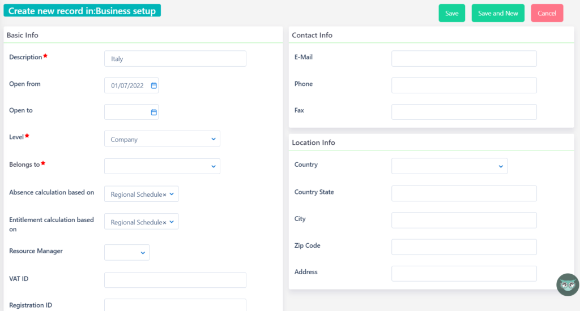
Task: Click the Absence calculation based on label
Action: tap(52, 192)
